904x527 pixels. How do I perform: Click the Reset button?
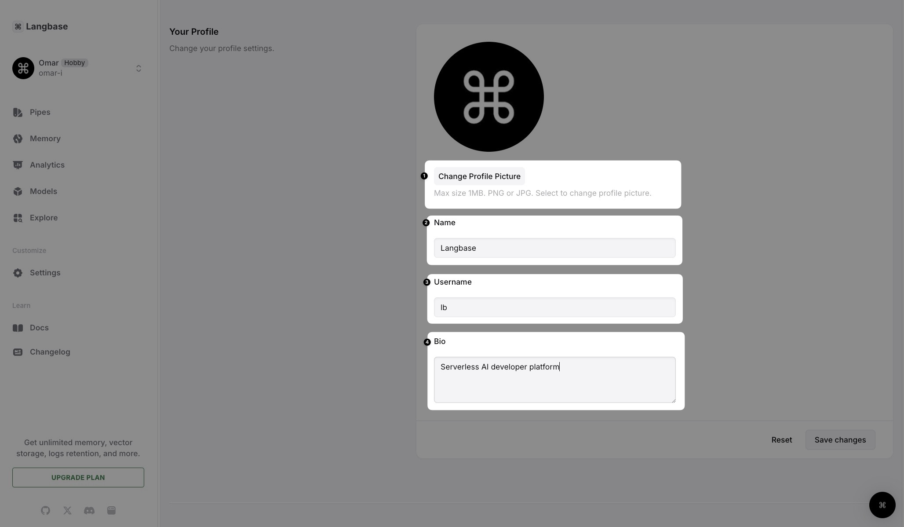(782, 439)
